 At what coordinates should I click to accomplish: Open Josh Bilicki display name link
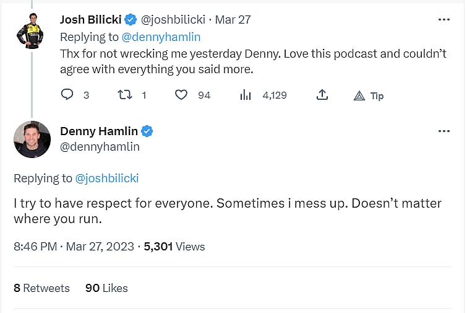(91, 19)
